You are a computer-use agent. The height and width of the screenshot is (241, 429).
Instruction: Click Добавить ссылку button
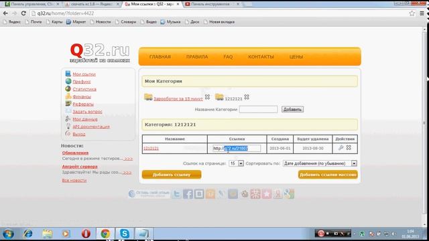(172, 174)
